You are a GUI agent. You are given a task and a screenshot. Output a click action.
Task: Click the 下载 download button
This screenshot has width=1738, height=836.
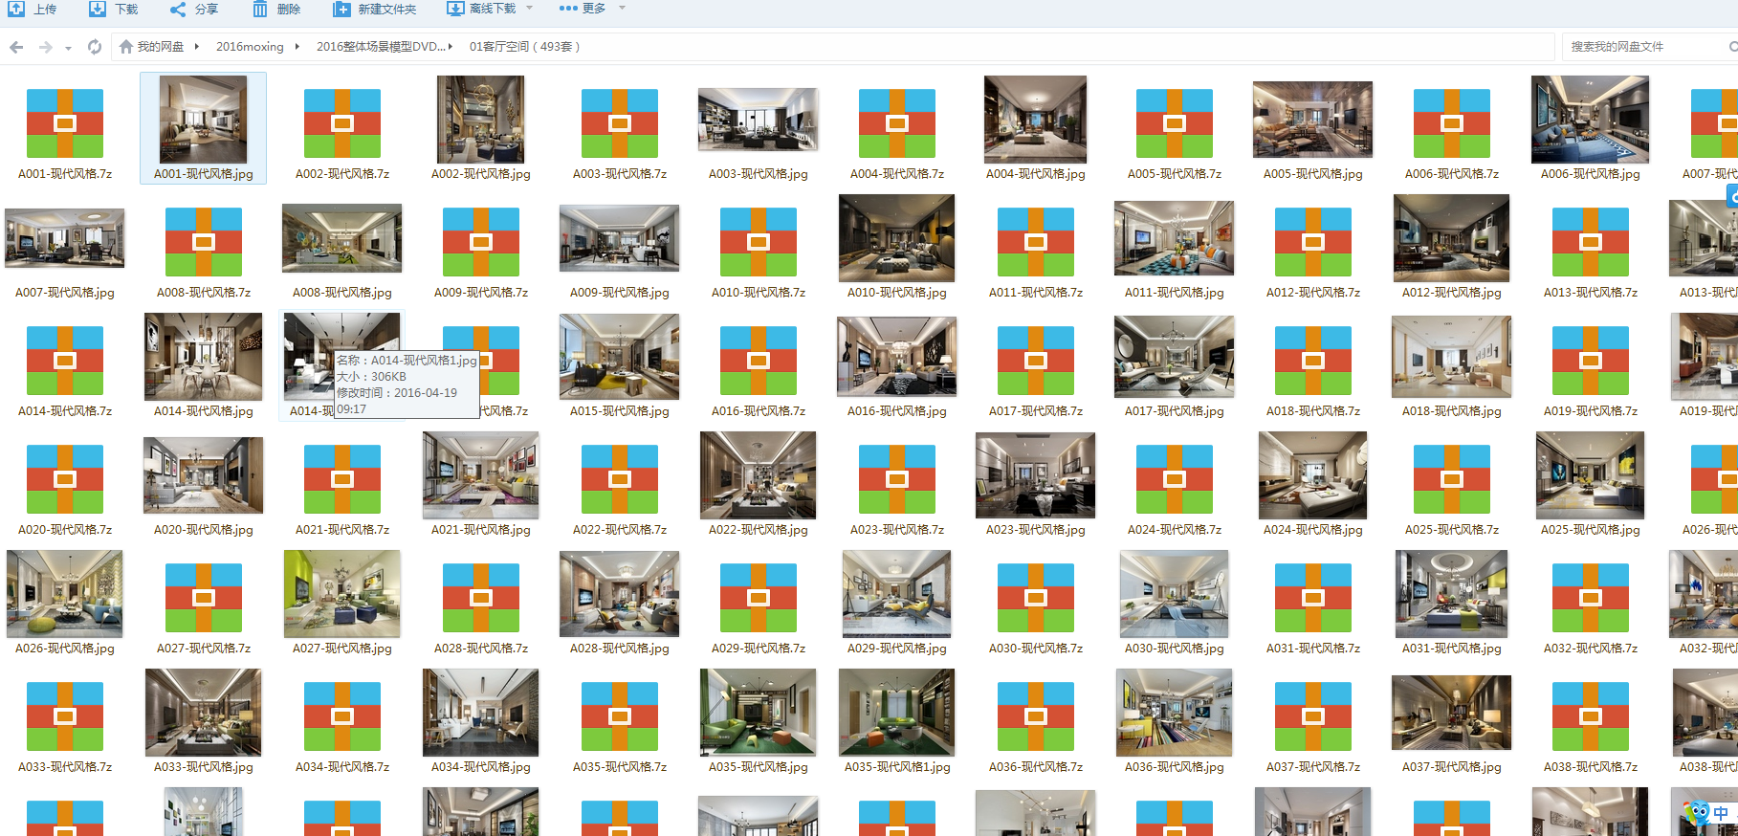coord(114,9)
